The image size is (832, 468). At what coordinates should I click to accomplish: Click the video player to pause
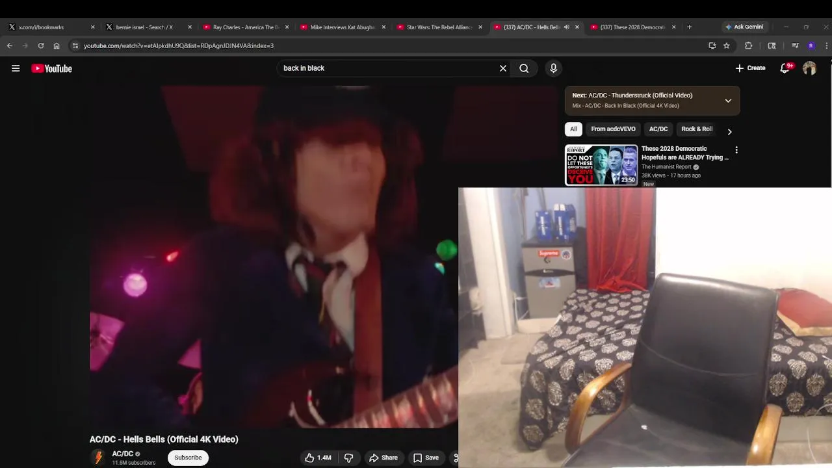274,257
